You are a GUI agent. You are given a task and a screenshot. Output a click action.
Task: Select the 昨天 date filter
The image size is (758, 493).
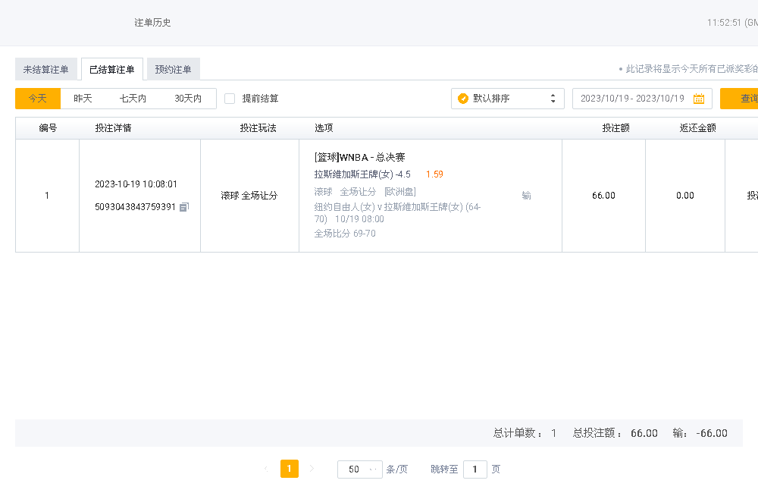point(83,98)
